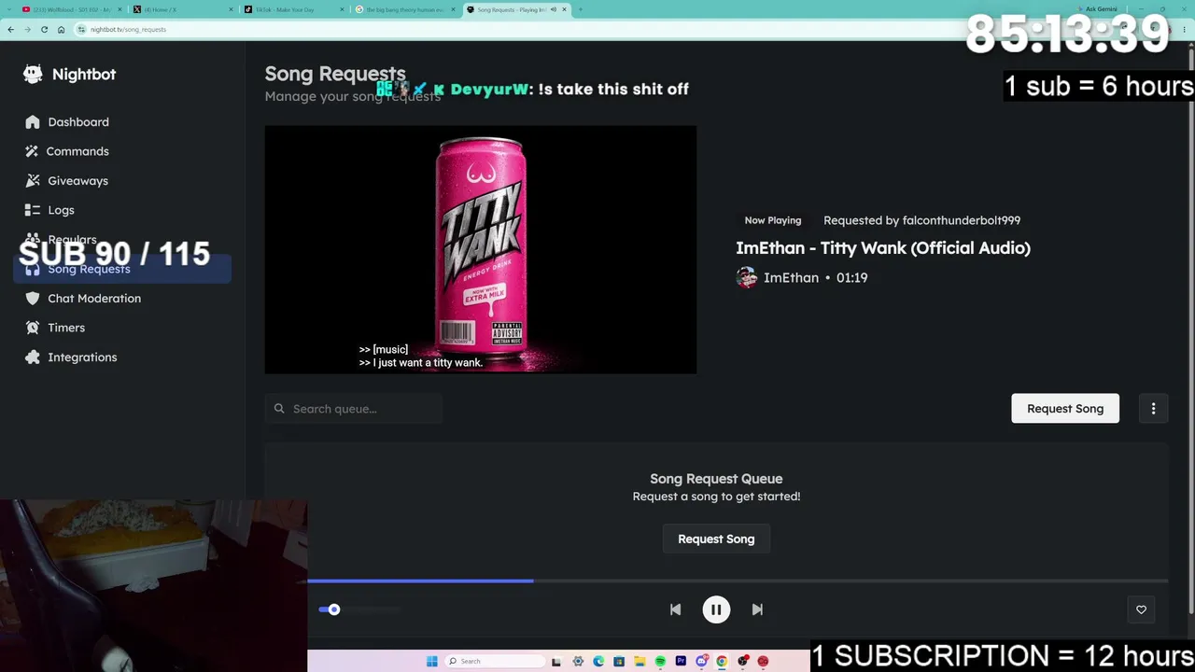Open Ask Gemini in the browser

coord(1098,9)
